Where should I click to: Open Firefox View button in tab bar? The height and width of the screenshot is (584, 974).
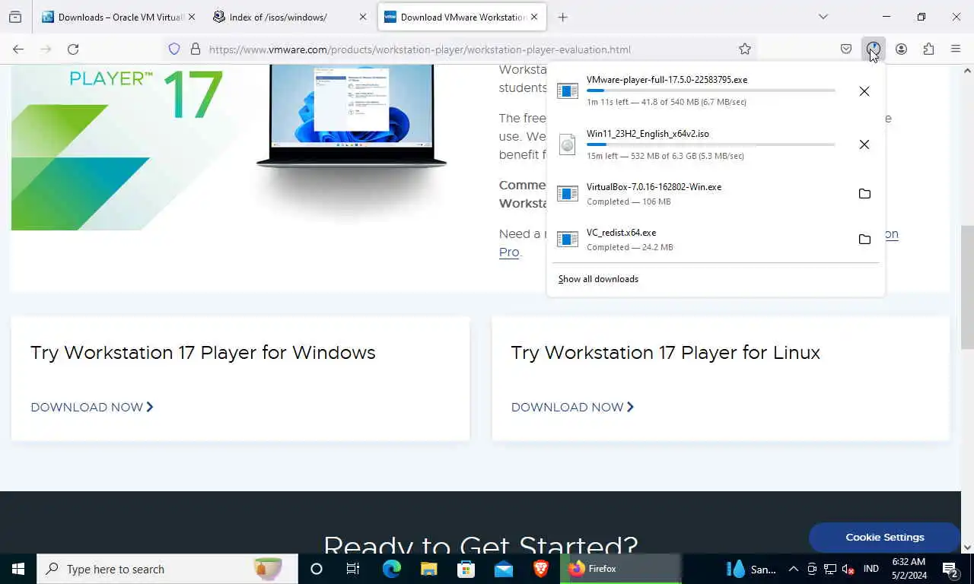coord(15,17)
